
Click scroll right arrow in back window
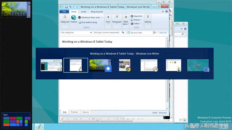tap(168, 120)
